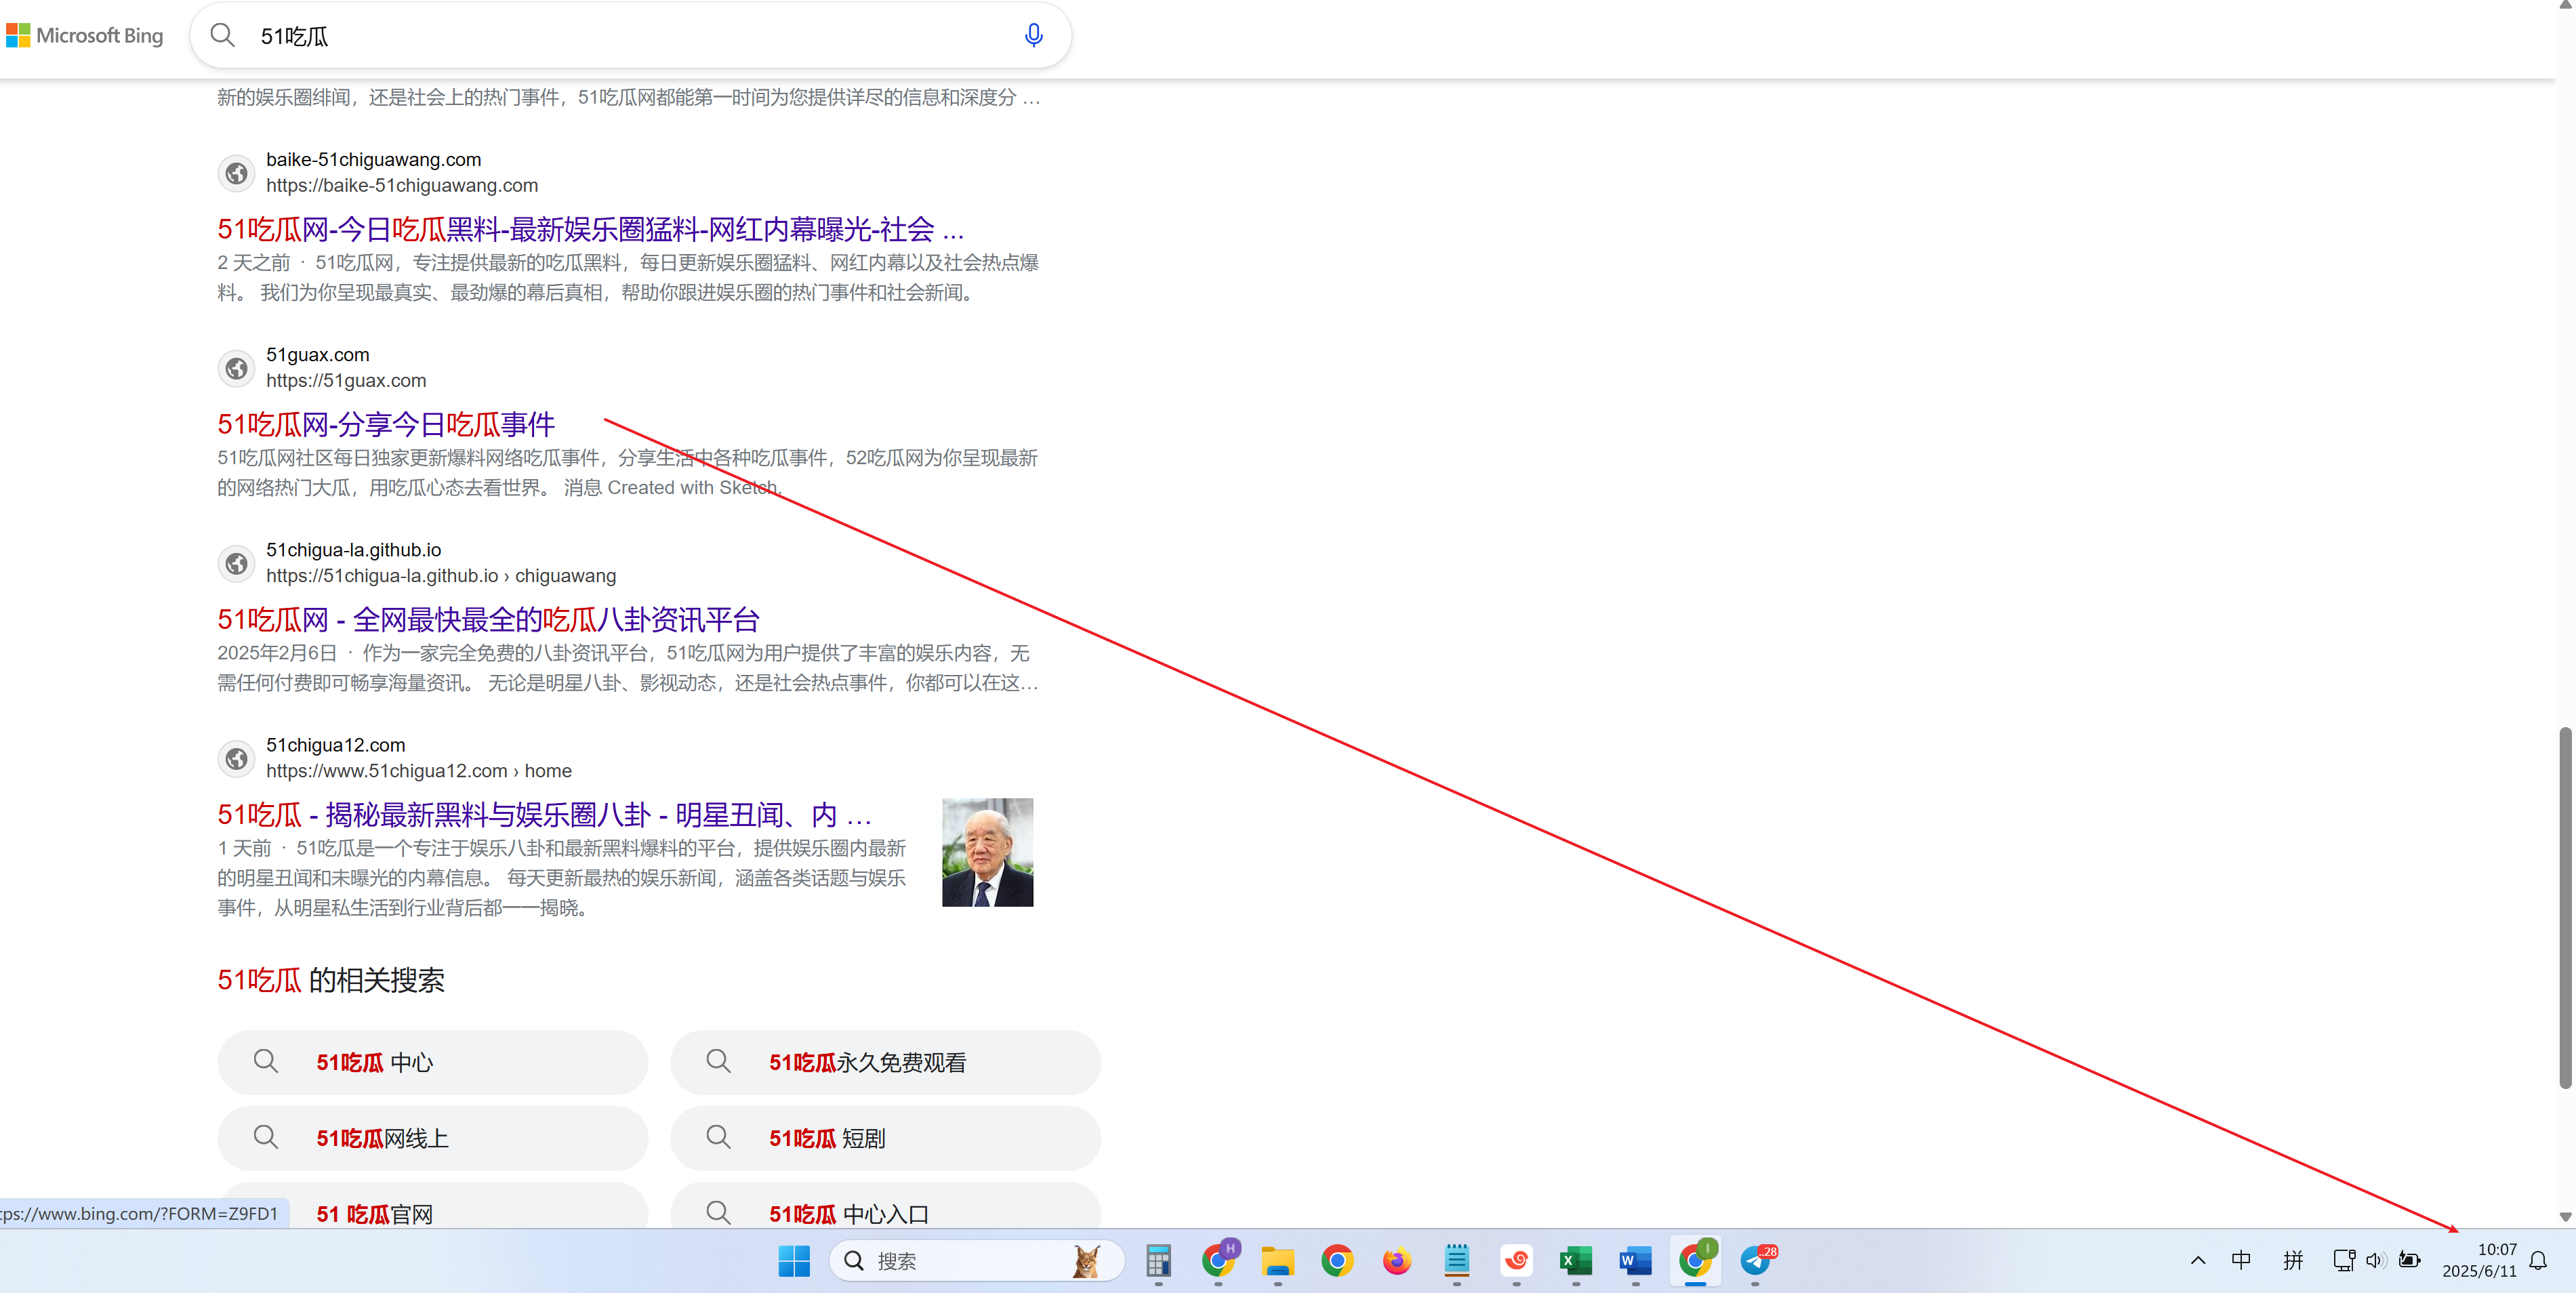Screen dimensions: 2576x1293
Task: Select related search 51吃瓜 短剧
Action: click(885, 1138)
